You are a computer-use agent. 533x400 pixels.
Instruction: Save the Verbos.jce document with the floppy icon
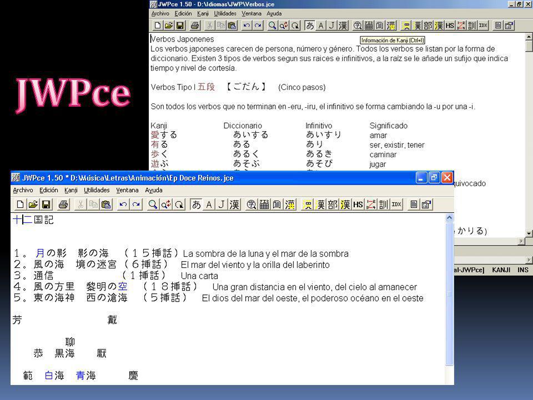(x=180, y=26)
